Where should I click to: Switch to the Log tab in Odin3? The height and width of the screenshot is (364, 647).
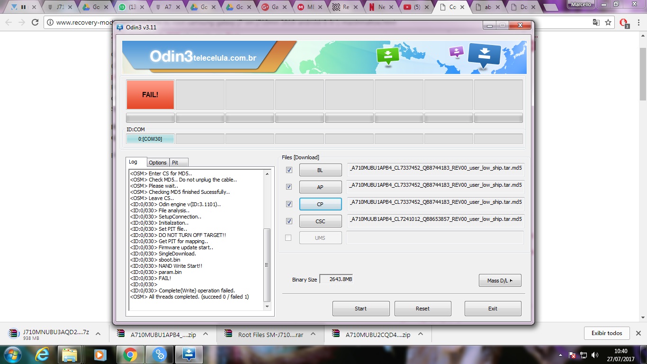coord(136,162)
